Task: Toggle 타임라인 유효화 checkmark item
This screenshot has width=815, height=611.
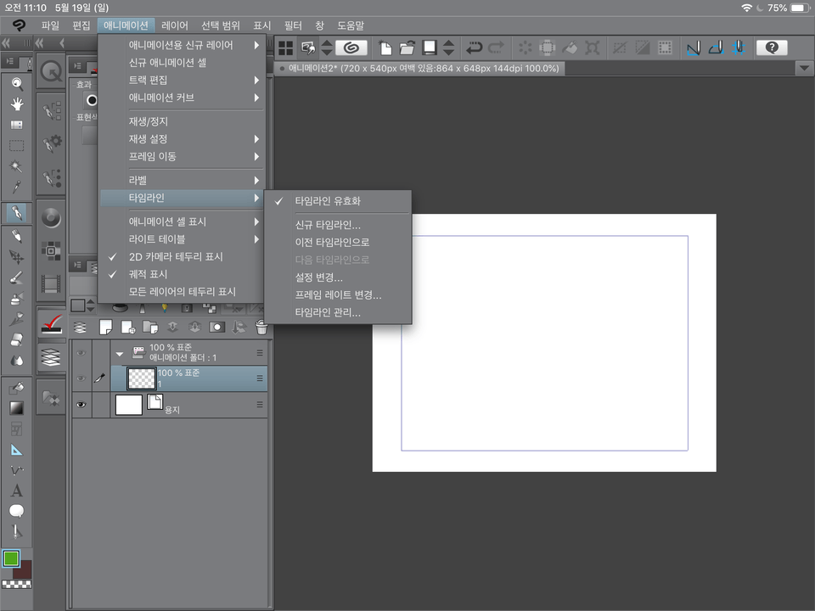Action: click(327, 201)
